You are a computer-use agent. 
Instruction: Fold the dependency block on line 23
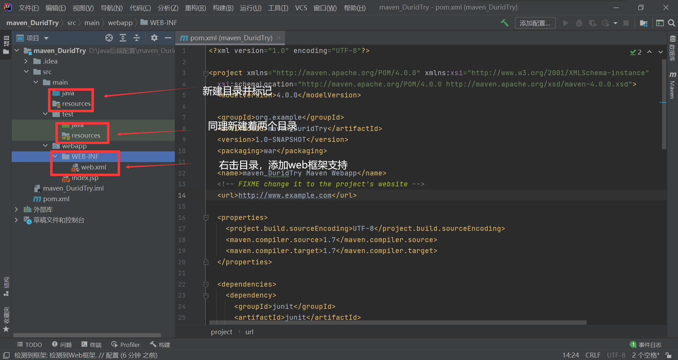[206, 295]
